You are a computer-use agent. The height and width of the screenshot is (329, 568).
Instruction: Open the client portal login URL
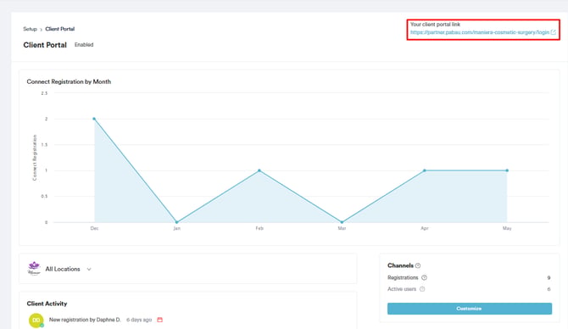tap(480, 32)
